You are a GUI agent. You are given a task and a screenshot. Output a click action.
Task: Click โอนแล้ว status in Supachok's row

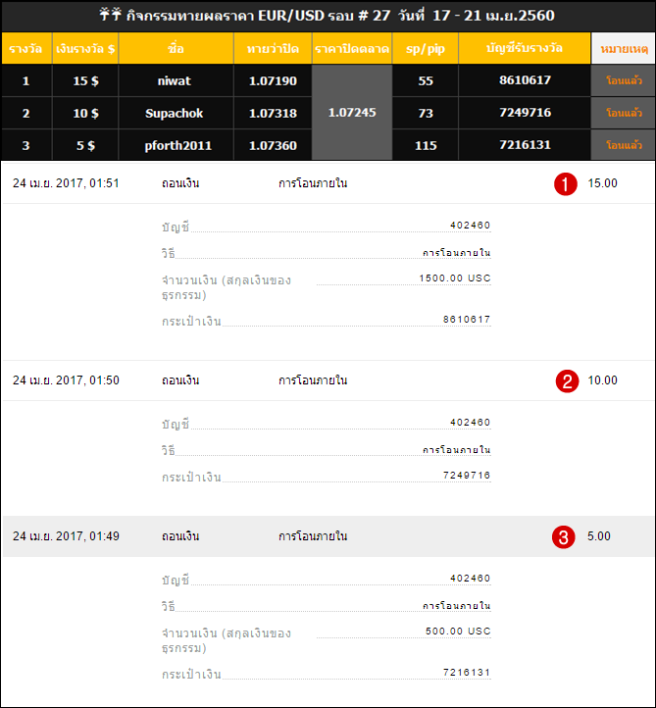pyautogui.click(x=624, y=113)
